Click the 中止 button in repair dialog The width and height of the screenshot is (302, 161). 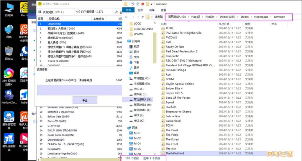pos(85,100)
